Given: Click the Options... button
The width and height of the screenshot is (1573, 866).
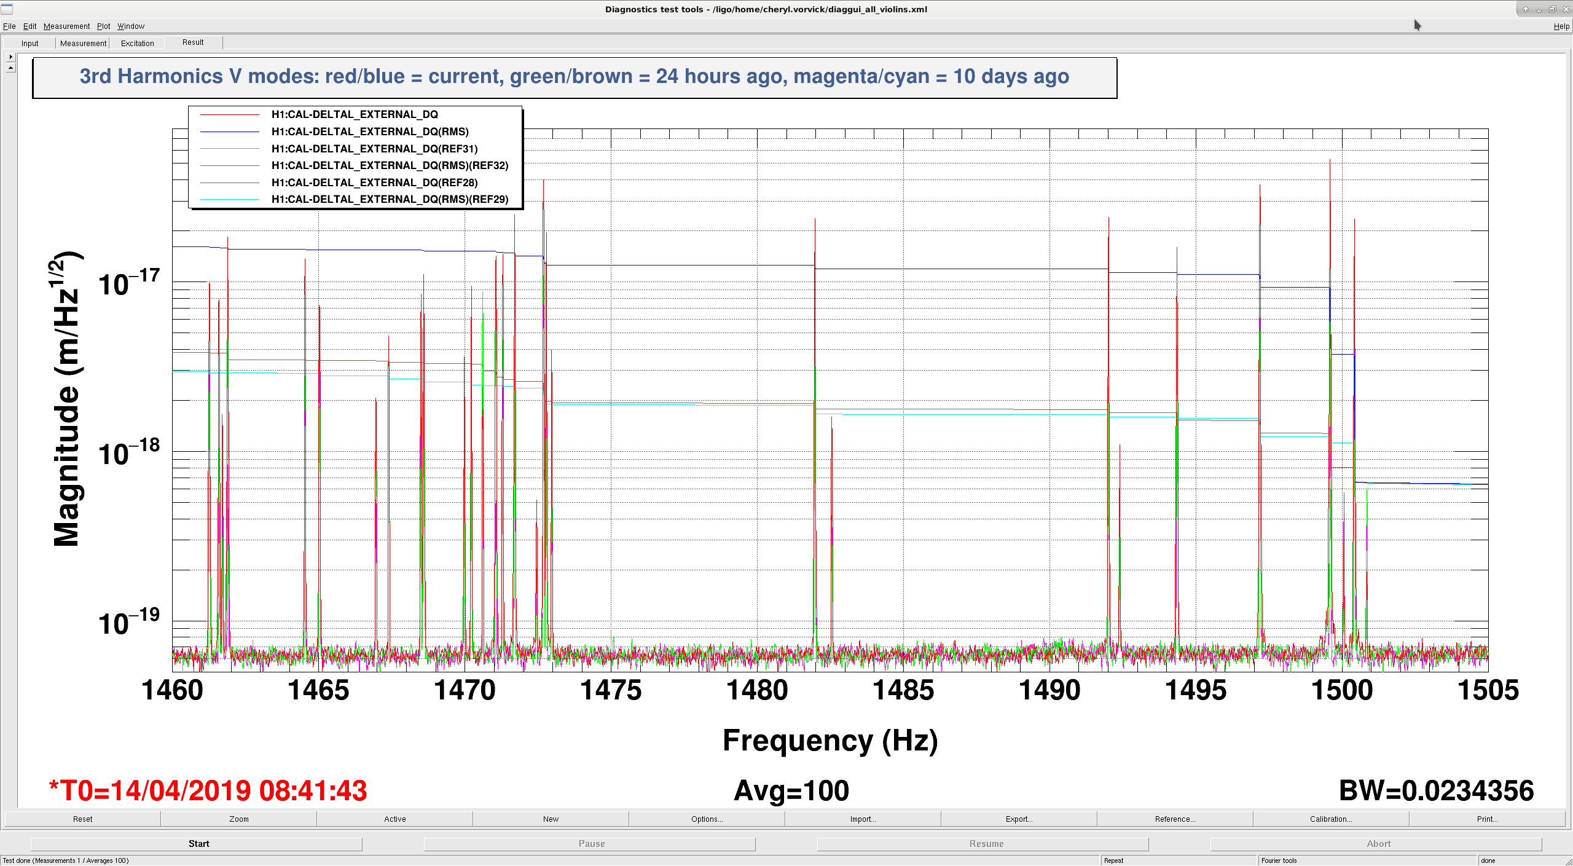Looking at the screenshot, I should (x=707, y=819).
